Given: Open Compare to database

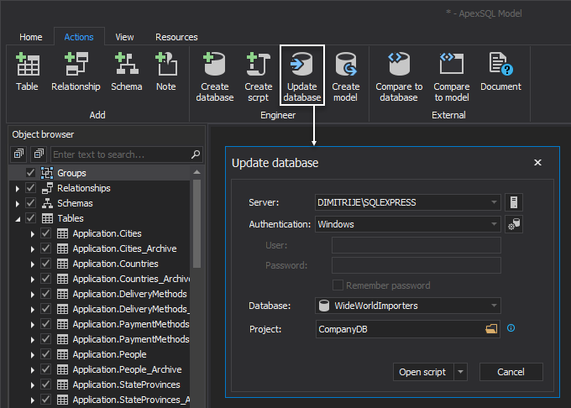Looking at the screenshot, I should point(399,76).
